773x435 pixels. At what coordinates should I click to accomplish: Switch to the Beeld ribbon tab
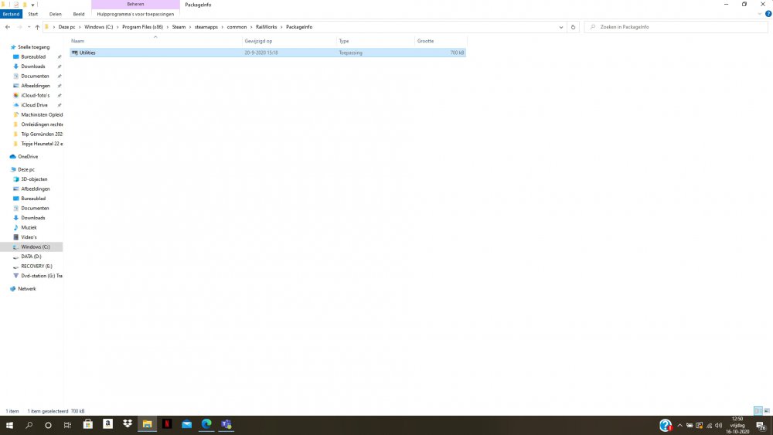pos(79,14)
